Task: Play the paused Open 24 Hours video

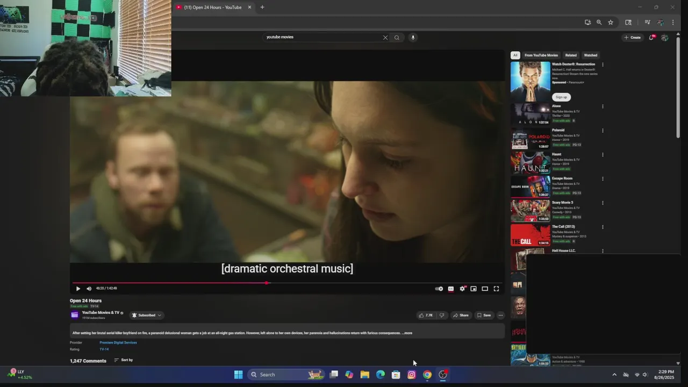Action: click(78, 289)
